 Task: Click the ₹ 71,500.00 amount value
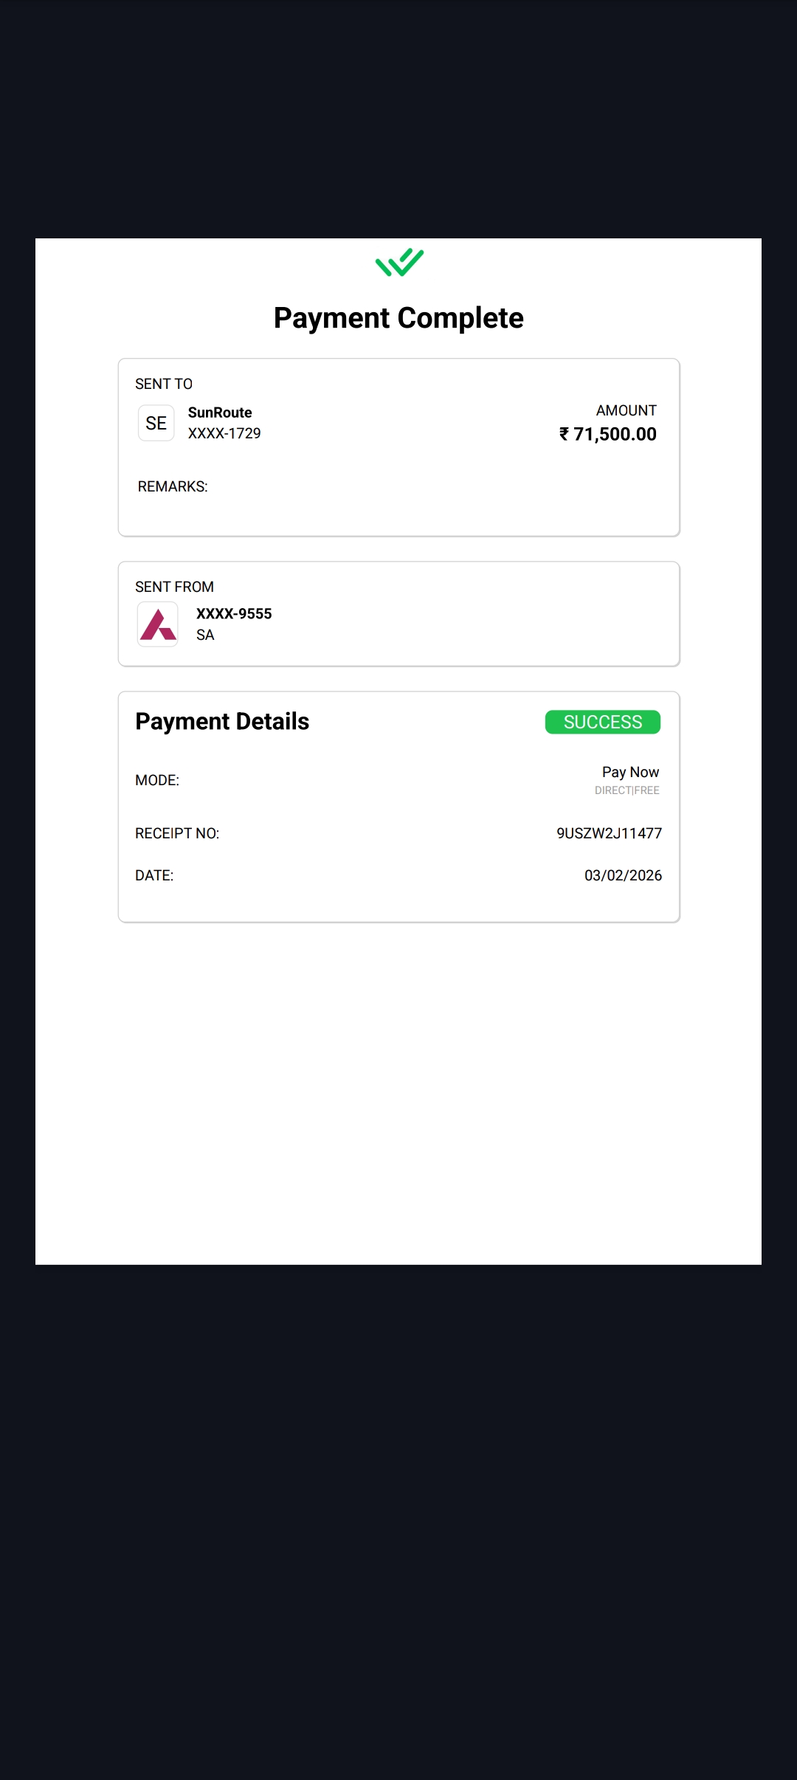click(608, 434)
